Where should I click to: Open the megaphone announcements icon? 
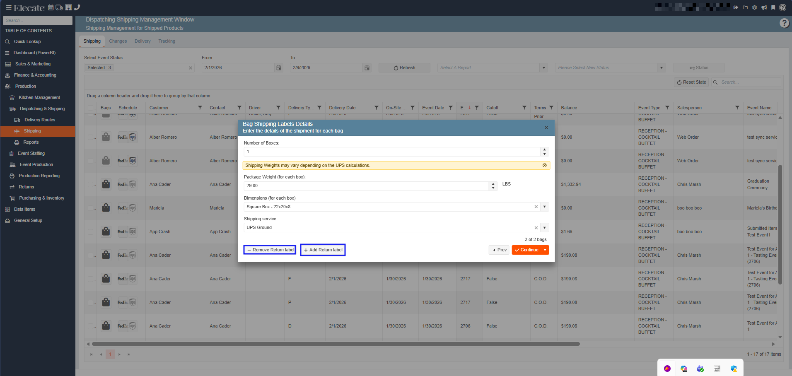click(764, 7)
